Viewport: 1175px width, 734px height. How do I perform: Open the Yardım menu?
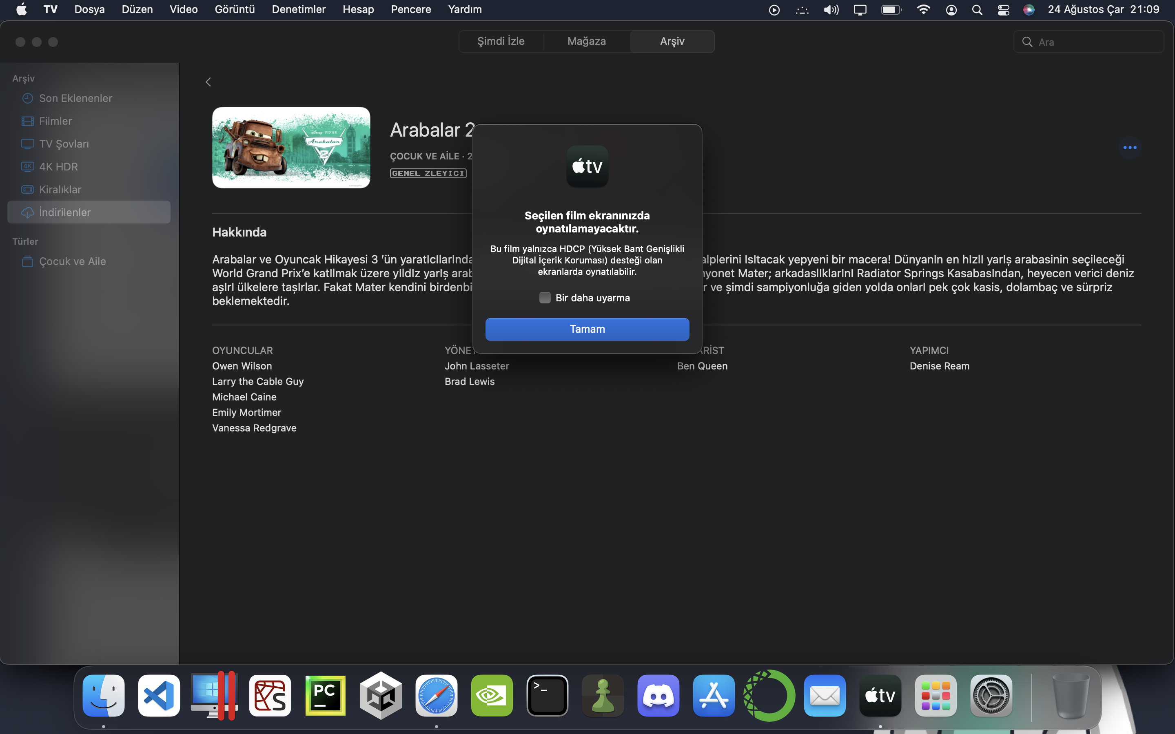pyautogui.click(x=465, y=9)
